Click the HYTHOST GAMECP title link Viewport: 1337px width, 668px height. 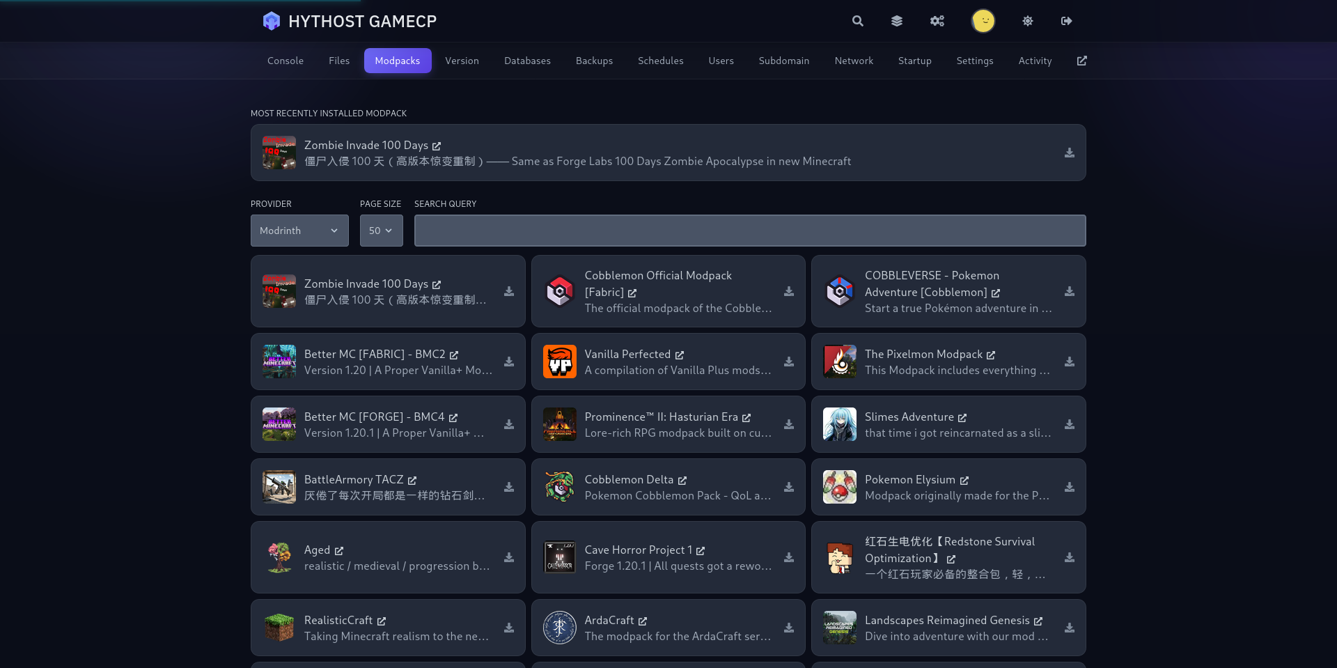pyautogui.click(x=362, y=22)
